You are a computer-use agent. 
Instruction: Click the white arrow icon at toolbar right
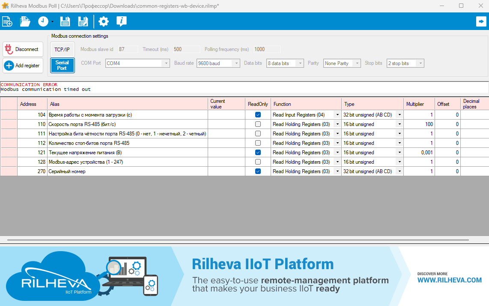(481, 21)
